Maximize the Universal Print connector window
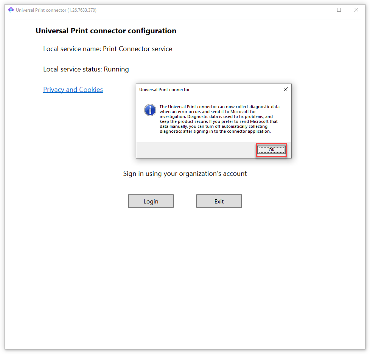The width and height of the screenshot is (370, 354). coord(339,10)
